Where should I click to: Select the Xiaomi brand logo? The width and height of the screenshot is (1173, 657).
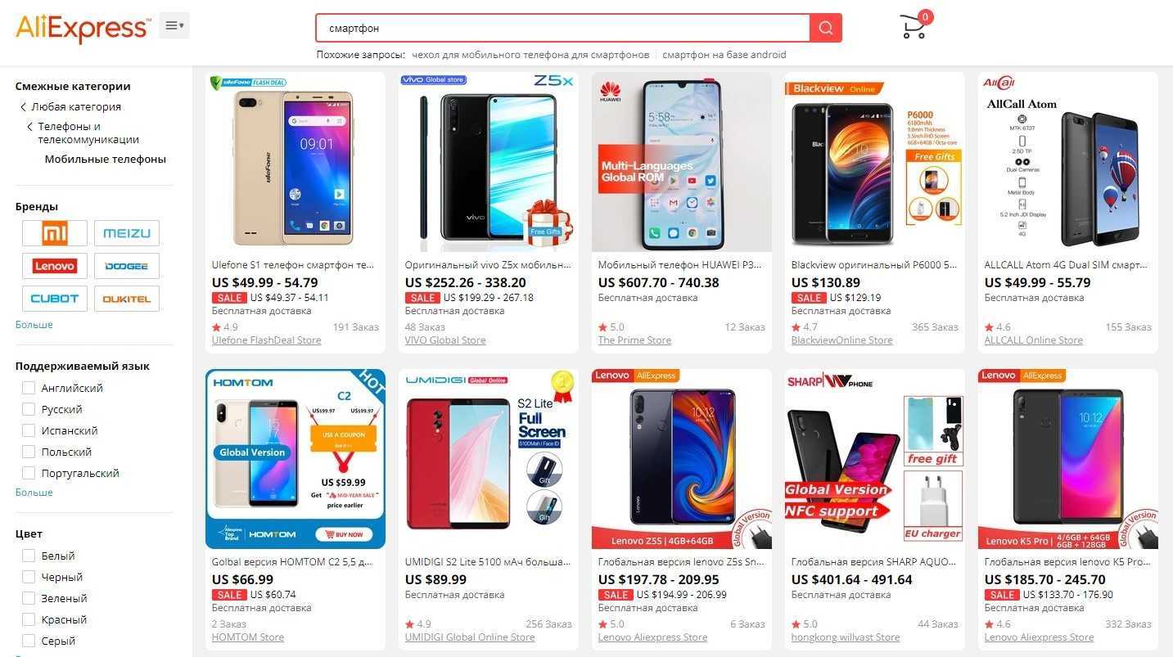coord(55,233)
